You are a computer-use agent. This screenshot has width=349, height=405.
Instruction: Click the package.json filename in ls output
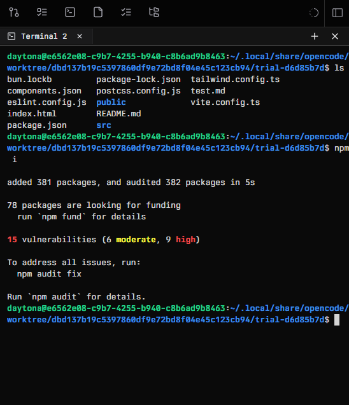(37, 125)
